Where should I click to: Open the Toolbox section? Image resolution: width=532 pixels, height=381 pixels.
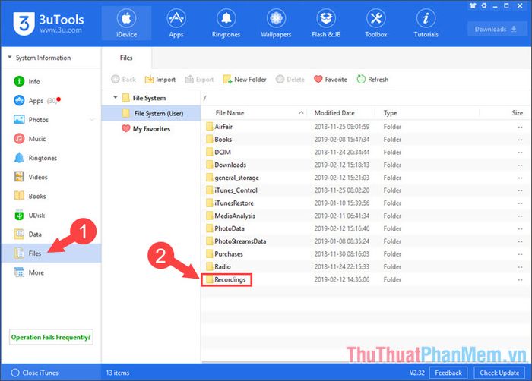click(x=376, y=24)
